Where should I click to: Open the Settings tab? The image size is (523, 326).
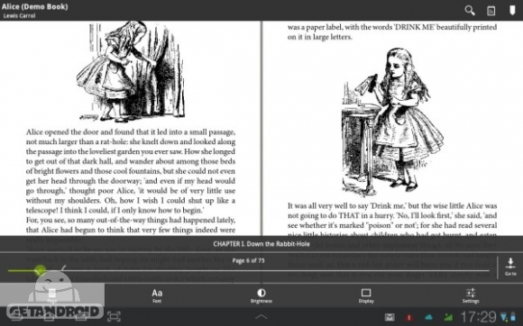471,295
